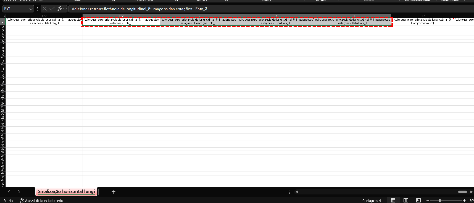Confirm the entry with the checkmark icon

(x=52, y=9)
